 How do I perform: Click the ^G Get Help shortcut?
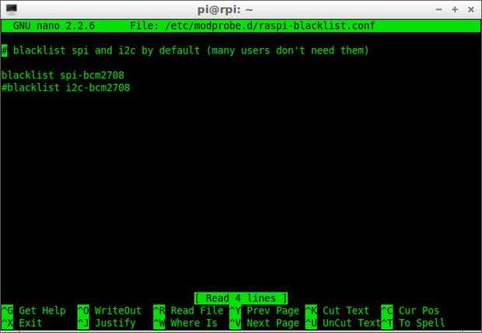[33, 310]
